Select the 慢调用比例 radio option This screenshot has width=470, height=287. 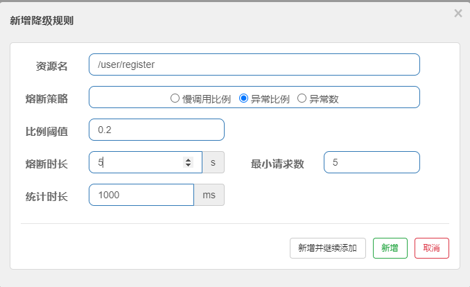(175, 98)
